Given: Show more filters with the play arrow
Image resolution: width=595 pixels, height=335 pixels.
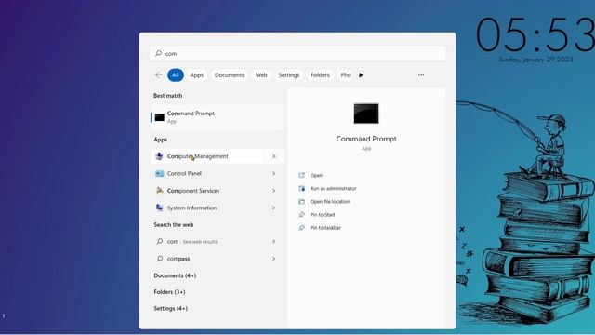Looking at the screenshot, I should coord(361,75).
